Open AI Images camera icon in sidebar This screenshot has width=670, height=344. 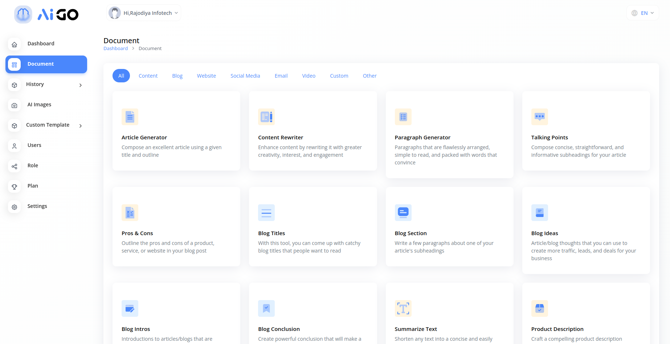(15, 105)
